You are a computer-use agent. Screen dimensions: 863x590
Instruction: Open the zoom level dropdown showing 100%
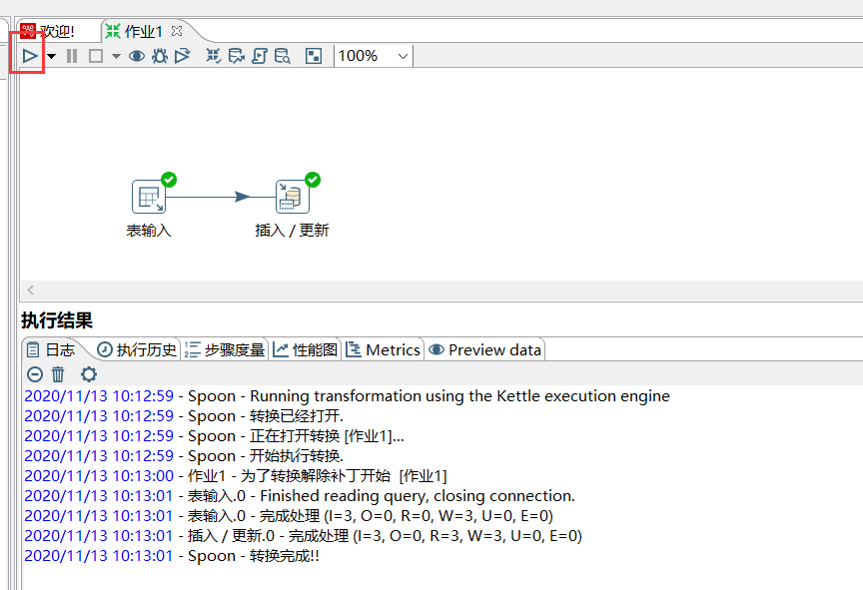click(373, 56)
